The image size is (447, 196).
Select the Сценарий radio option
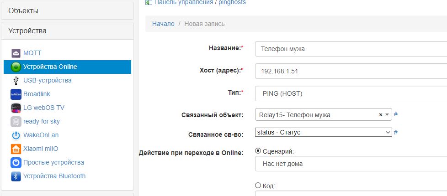(258, 151)
